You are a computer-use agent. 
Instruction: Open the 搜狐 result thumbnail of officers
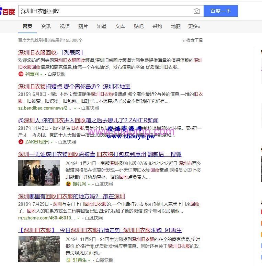tap(39, 173)
